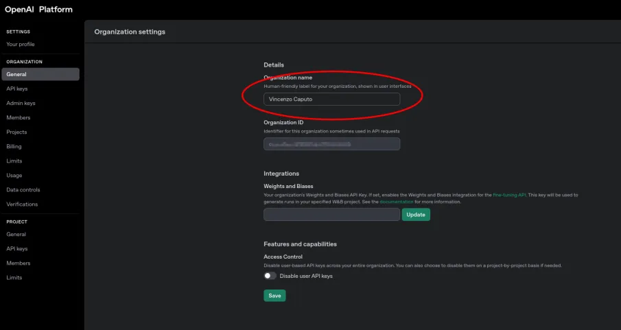The image size is (621, 330).
Task: Open API keys under Organization
Action: [17, 89]
